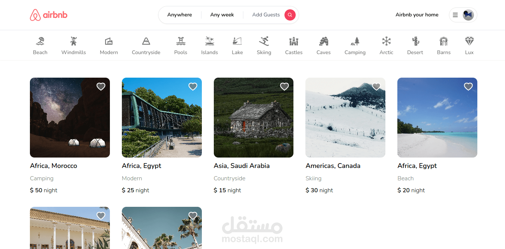This screenshot has width=505, height=249.
Task: Open the Egypt modern building photo
Action: click(162, 118)
